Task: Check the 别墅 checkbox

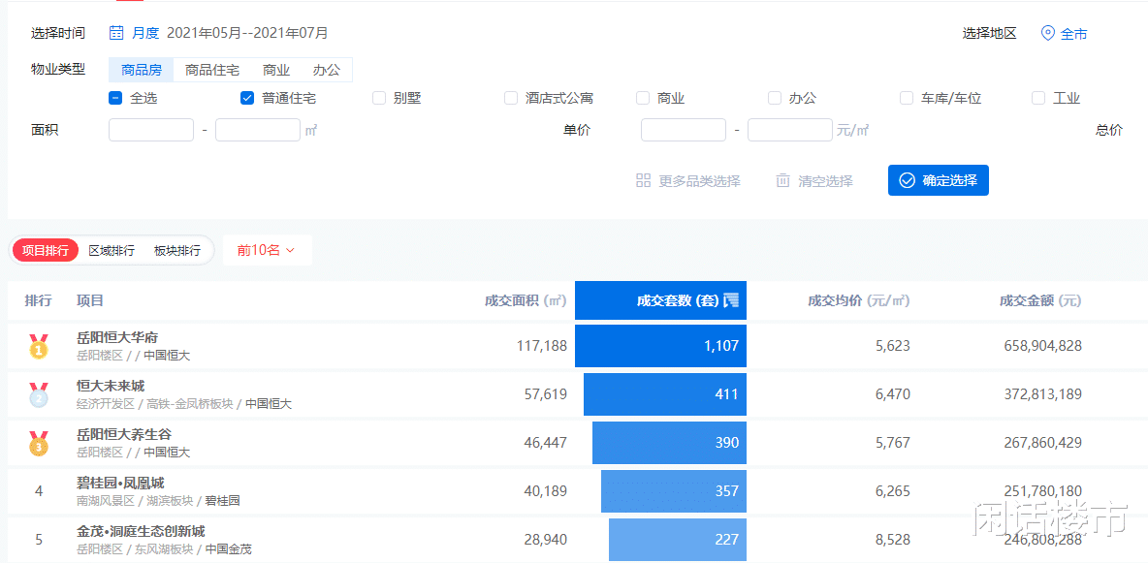Action: (378, 98)
